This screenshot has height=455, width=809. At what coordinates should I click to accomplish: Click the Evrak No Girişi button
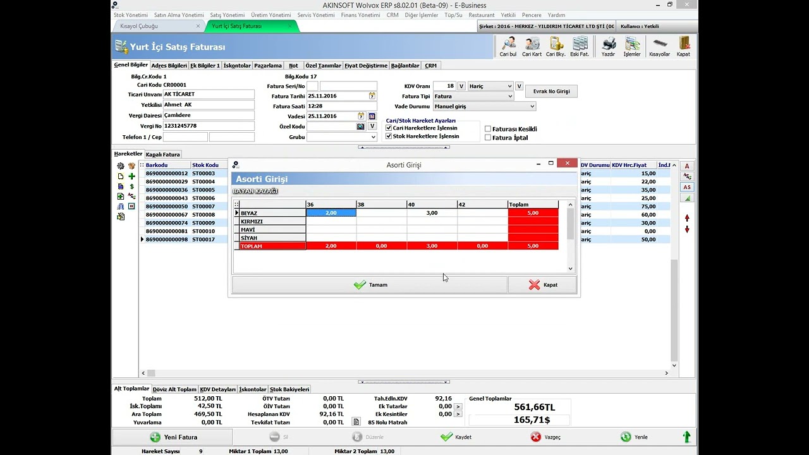551,91
